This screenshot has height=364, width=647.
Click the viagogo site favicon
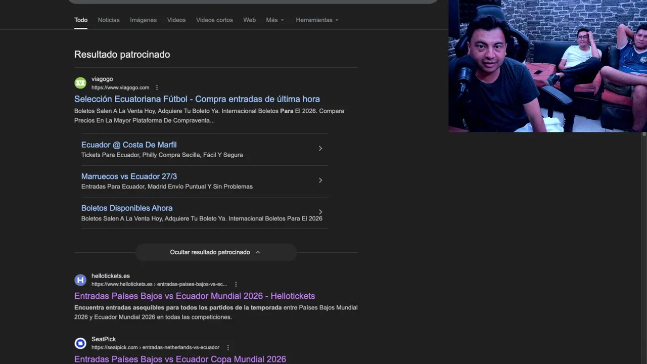(x=80, y=83)
